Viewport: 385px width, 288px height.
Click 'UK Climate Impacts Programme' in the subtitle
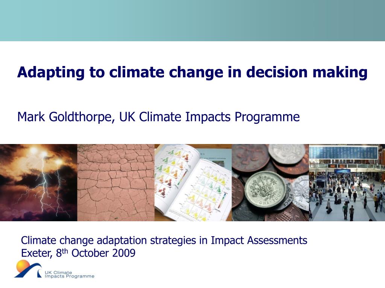(209, 117)
